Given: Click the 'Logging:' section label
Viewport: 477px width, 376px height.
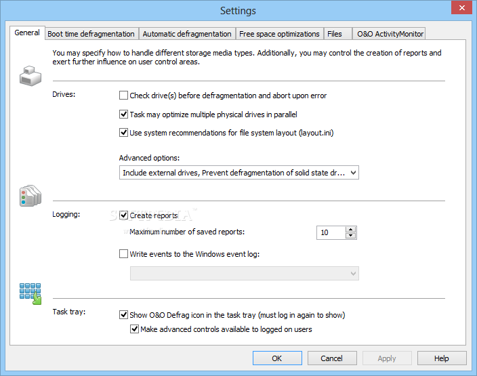Looking at the screenshot, I should 66,214.
